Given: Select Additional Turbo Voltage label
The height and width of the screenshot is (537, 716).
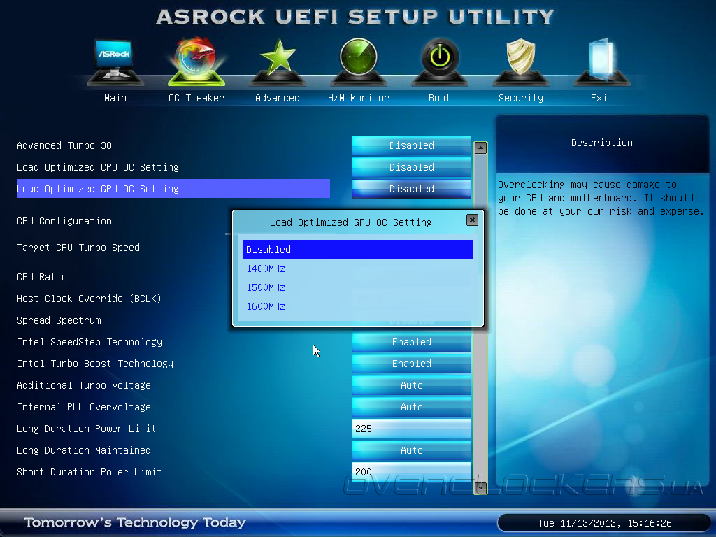Looking at the screenshot, I should tap(84, 385).
